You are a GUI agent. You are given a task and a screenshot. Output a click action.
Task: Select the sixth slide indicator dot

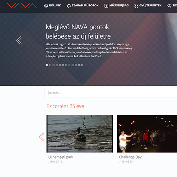[x=63, y=65]
